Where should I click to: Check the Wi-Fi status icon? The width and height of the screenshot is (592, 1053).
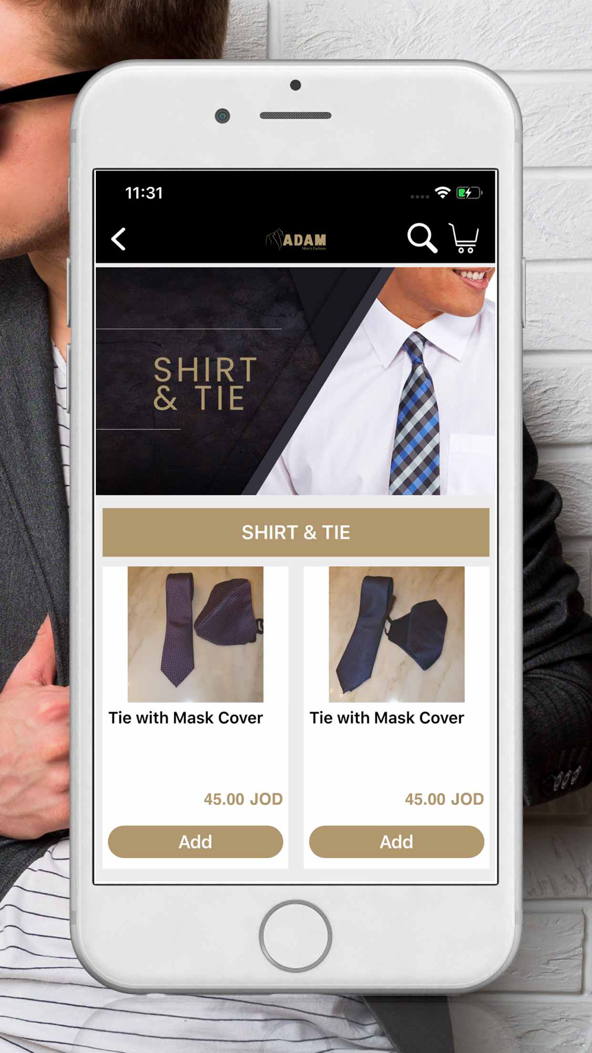442,192
